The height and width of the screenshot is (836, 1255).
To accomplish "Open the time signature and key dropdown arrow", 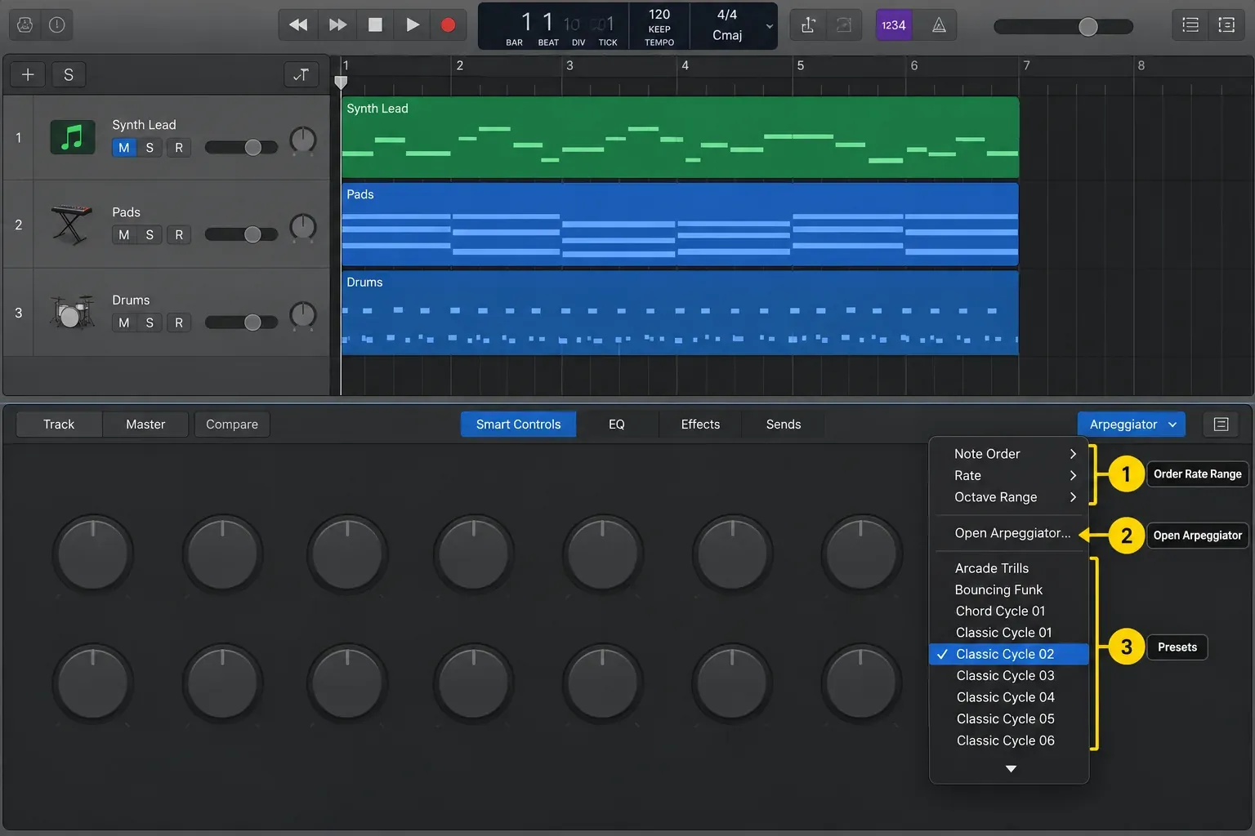I will click(x=769, y=26).
